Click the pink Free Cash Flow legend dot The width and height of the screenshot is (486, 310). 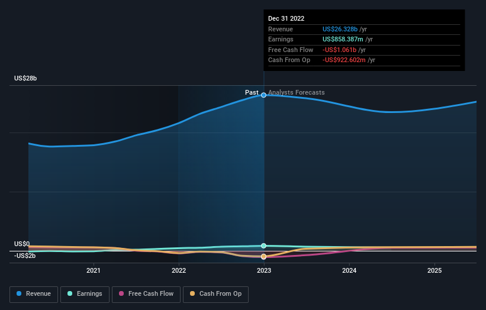121,293
